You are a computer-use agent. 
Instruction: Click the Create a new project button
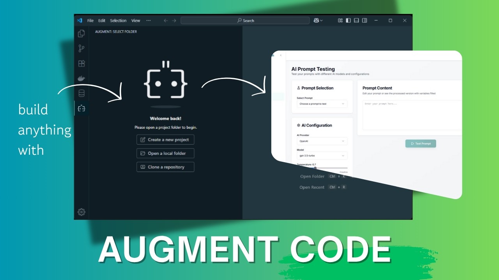(x=165, y=140)
